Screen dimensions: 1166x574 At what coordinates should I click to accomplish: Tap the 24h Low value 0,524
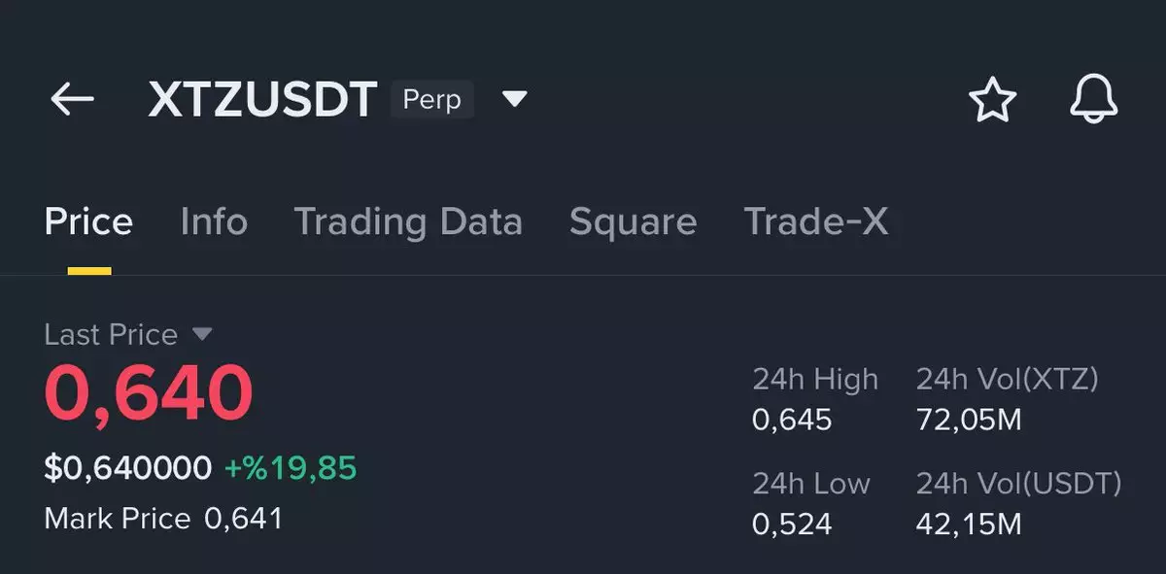(x=792, y=524)
